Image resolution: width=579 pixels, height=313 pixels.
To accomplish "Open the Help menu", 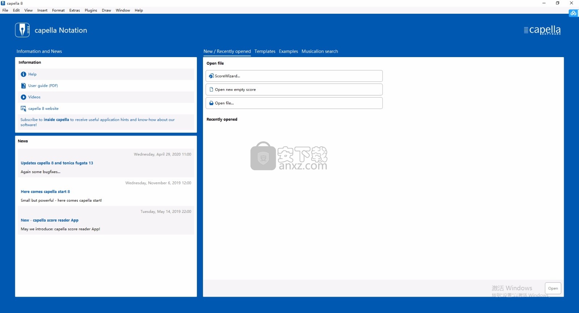I will coord(139,10).
